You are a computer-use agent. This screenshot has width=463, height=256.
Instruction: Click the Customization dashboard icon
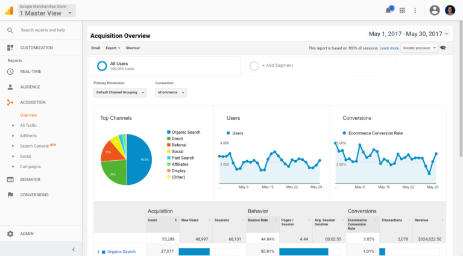[10, 48]
